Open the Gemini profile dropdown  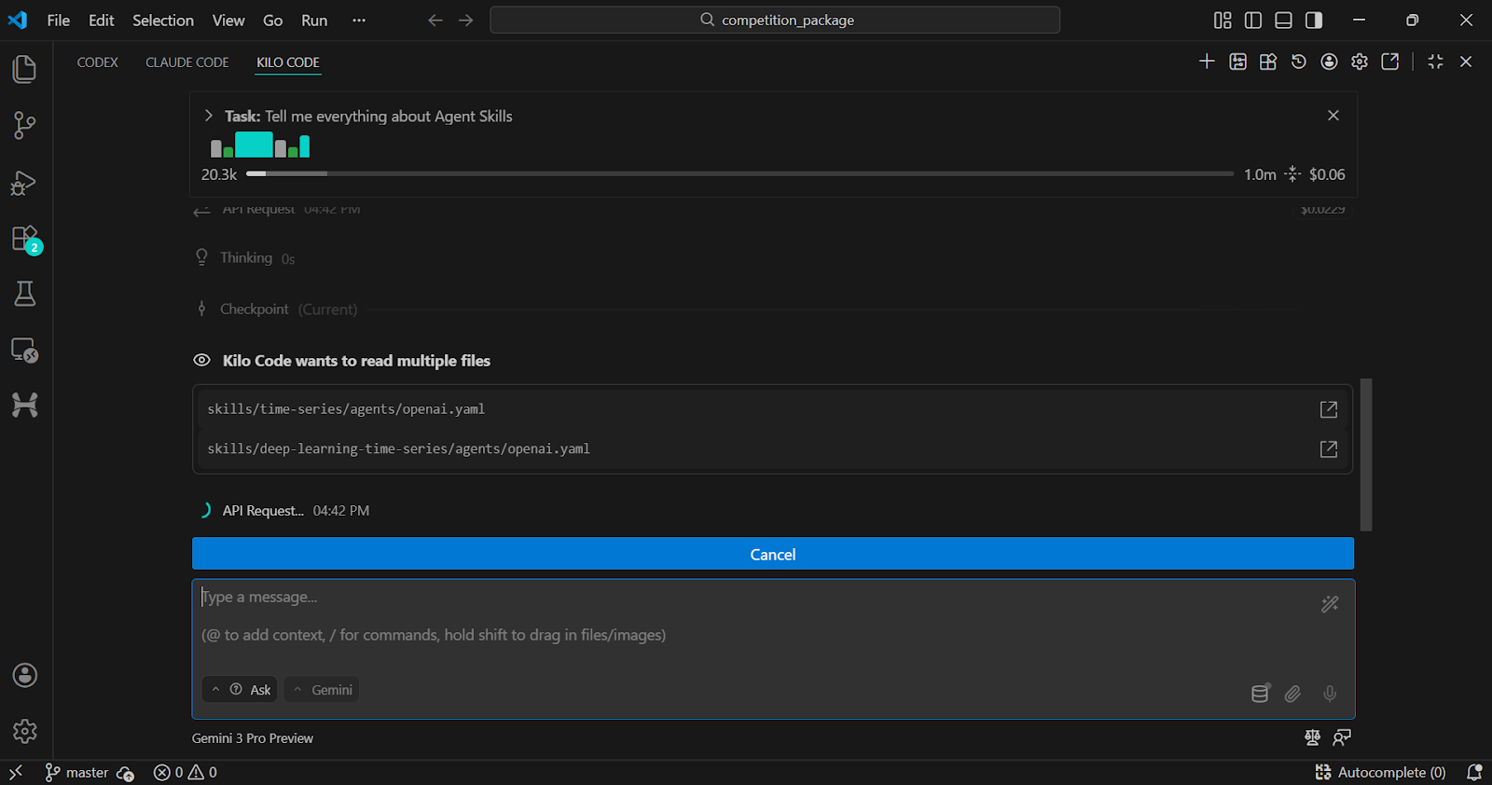[322, 690]
